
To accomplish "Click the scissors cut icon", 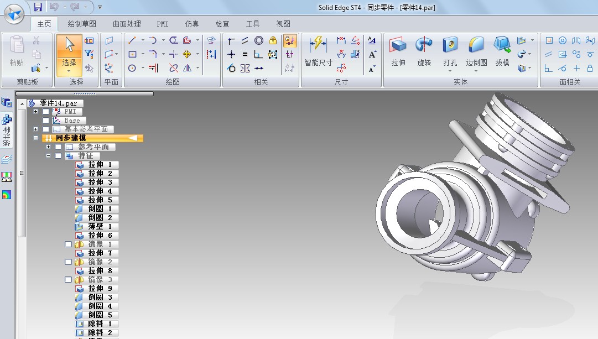I will (x=36, y=40).
